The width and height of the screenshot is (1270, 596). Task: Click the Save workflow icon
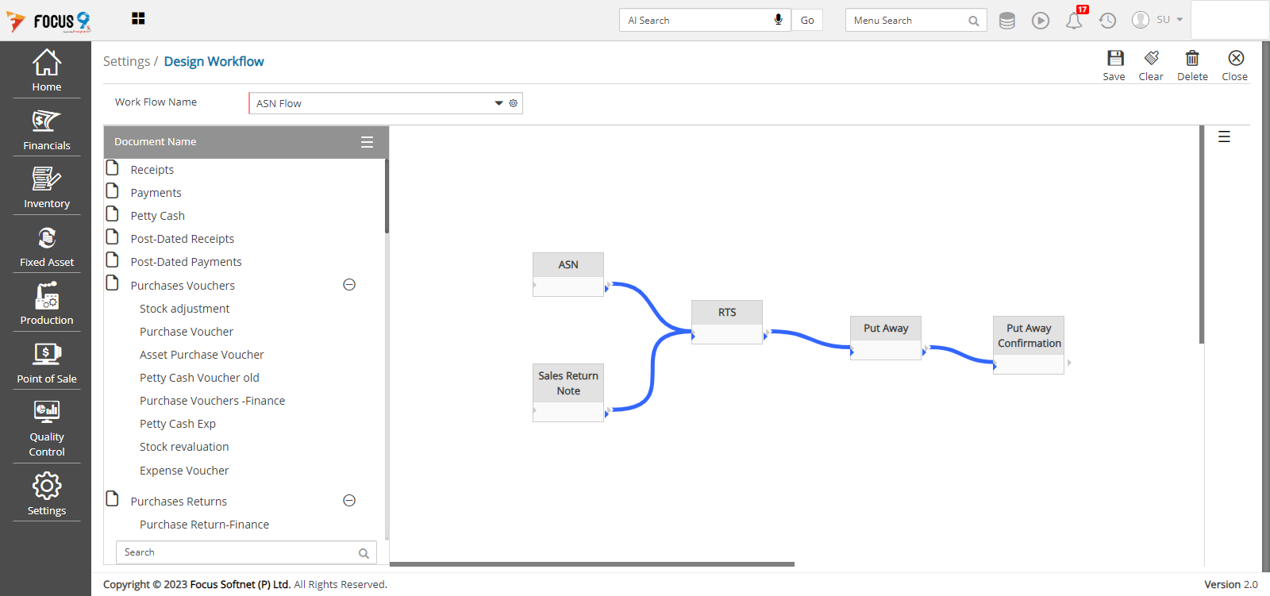(x=1115, y=59)
